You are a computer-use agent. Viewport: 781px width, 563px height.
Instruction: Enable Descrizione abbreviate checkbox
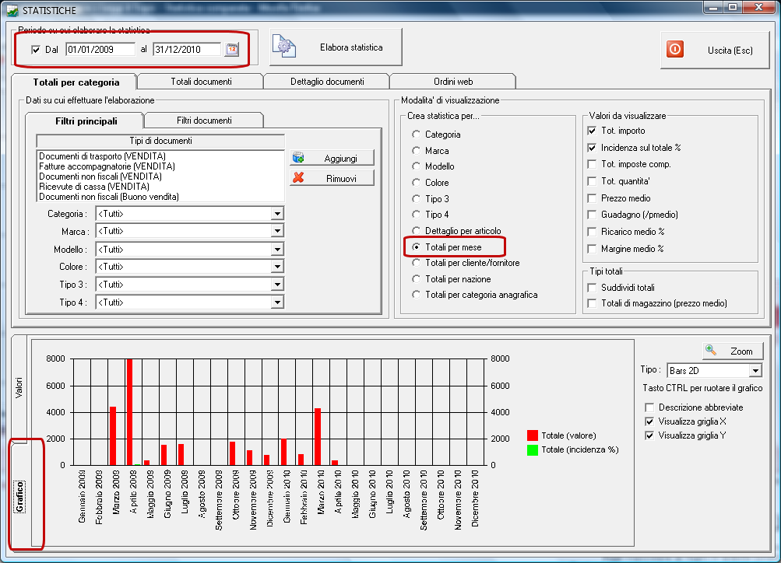tap(649, 407)
